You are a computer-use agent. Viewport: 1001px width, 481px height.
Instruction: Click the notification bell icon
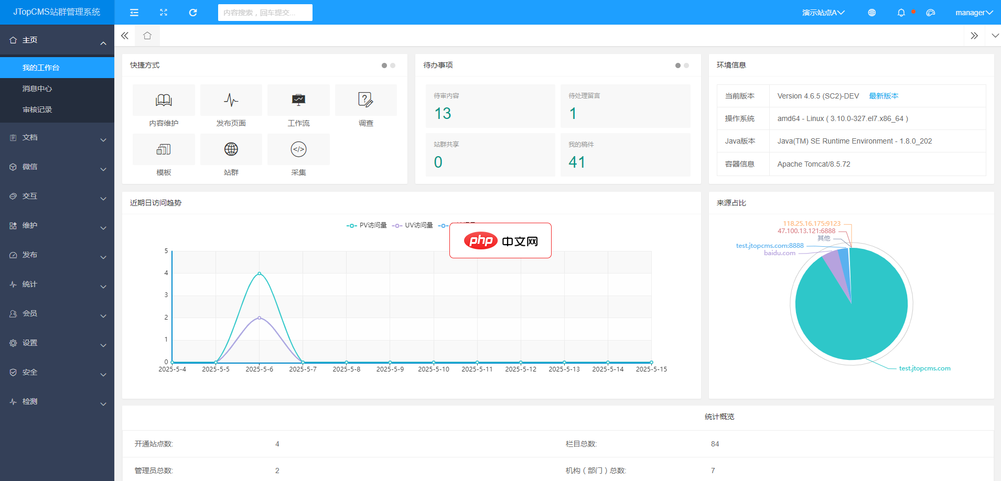(x=901, y=12)
